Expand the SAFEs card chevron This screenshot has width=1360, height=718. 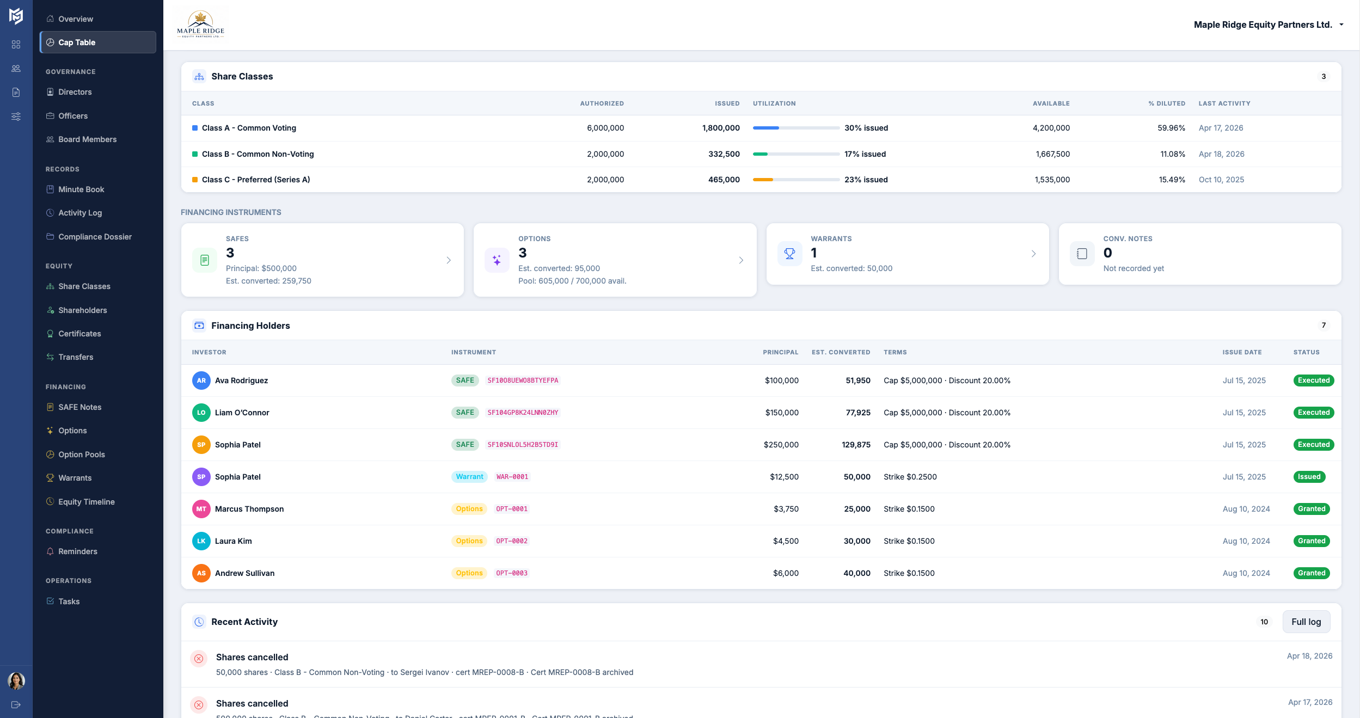pos(449,260)
